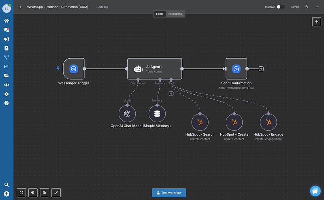Image resolution: width=324 pixels, height=200 pixels.
Task: Open the HubSpot - Search node
Action: 200,122
